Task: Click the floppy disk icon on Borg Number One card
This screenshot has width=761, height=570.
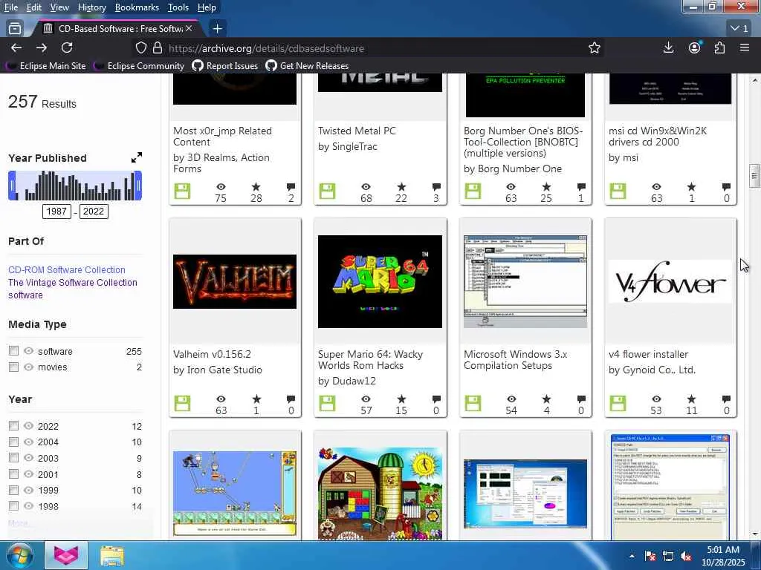Action: (473, 191)
